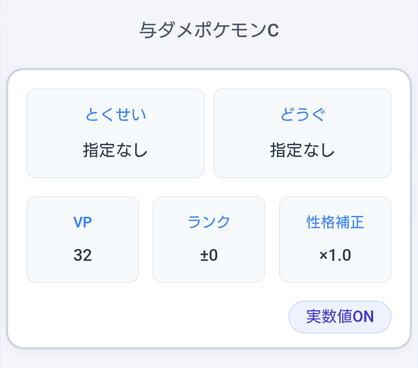This screenshot has height=368, width=418.
Task: Click the ±0 rank value
Action: [x=209, y=256]
